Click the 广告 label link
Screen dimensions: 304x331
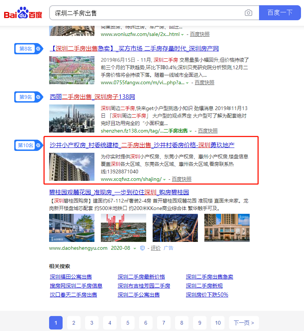tap(168, 248)
